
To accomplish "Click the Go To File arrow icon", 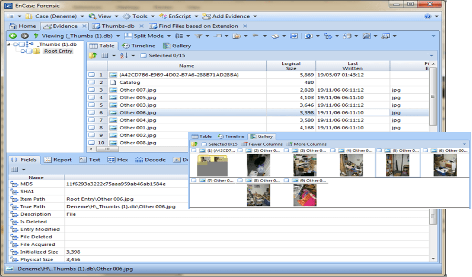I will tap(294, 36).
